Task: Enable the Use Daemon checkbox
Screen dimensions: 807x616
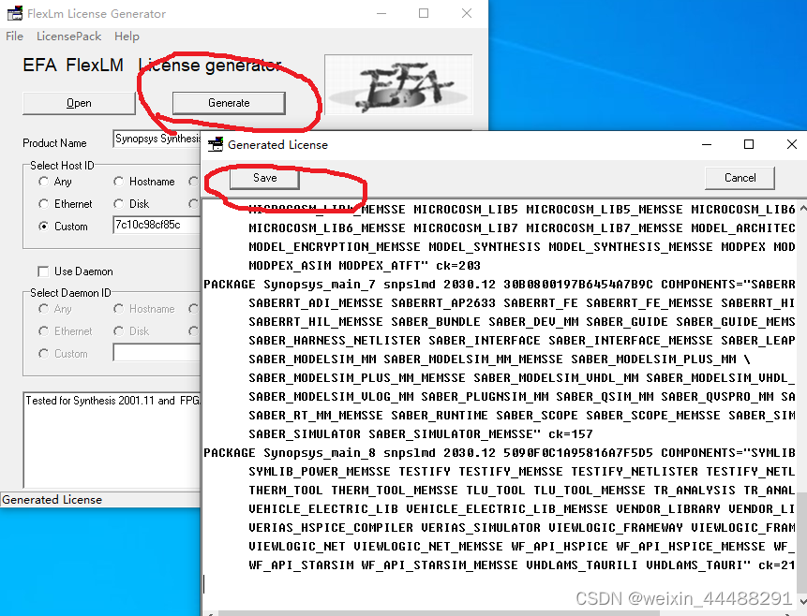Action: point(43,271)
